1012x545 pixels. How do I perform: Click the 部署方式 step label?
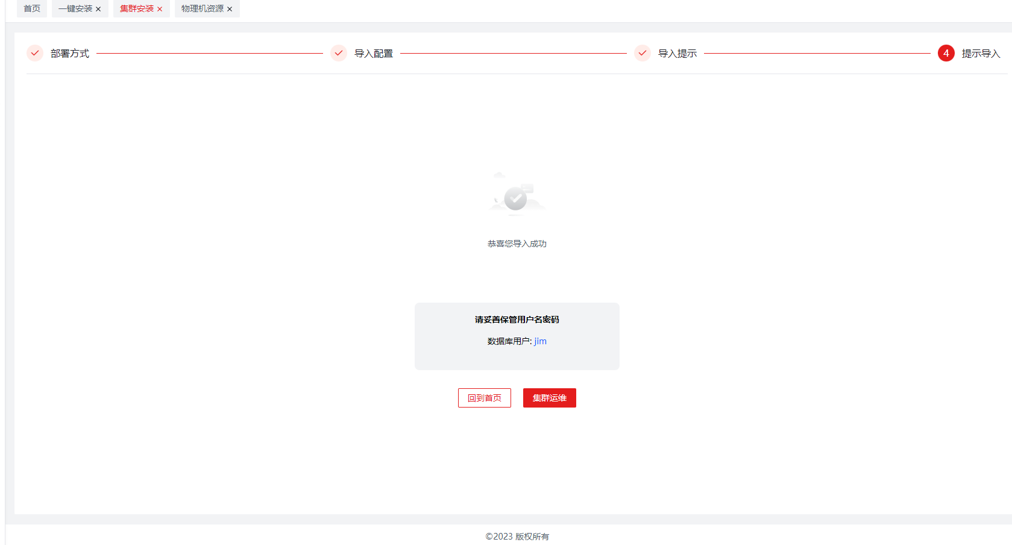pos(70,54)
